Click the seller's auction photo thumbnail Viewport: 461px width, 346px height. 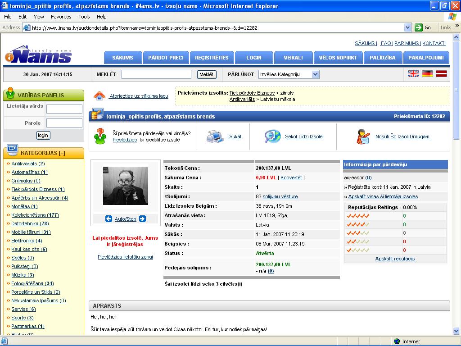126,186
